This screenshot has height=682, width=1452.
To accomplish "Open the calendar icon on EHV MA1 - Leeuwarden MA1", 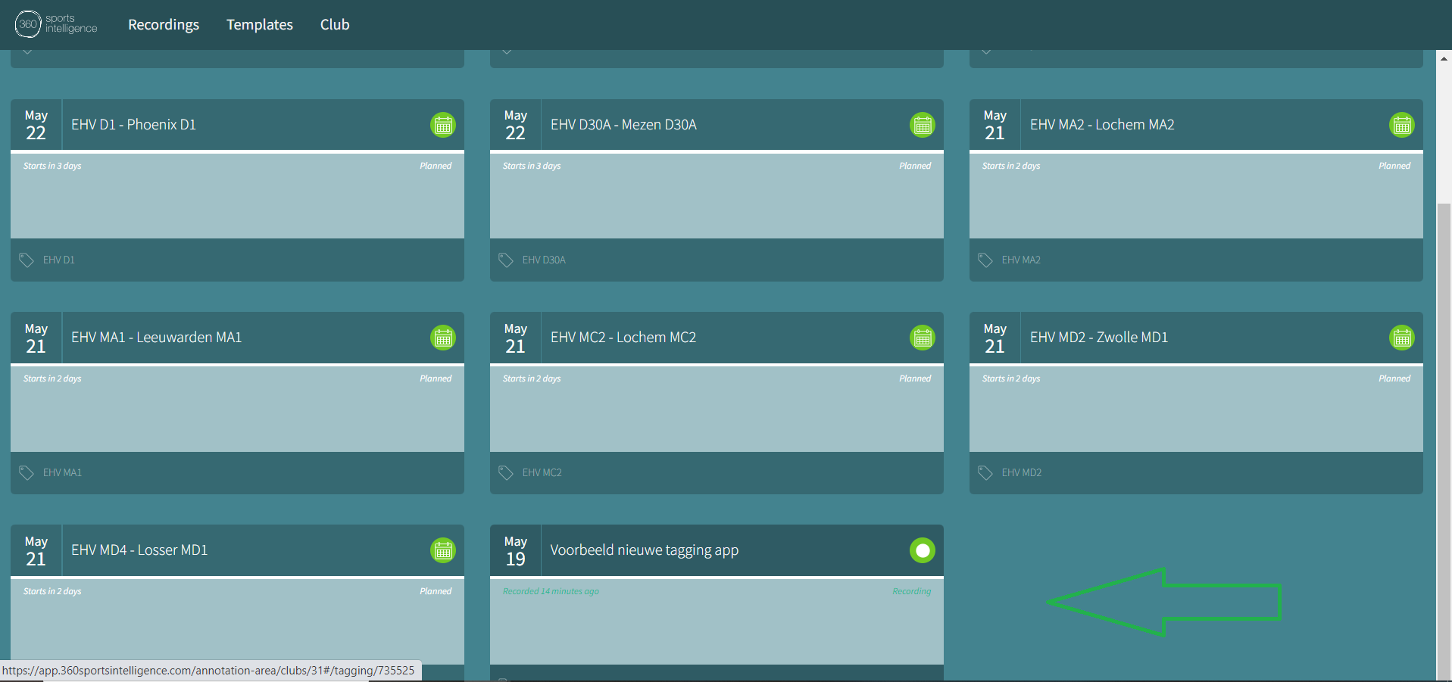I will point(443,338).
